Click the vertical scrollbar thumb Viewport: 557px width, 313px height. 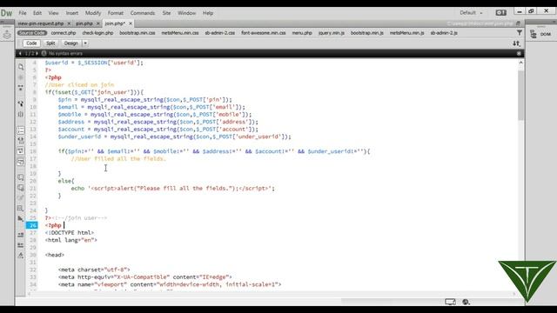520,95
